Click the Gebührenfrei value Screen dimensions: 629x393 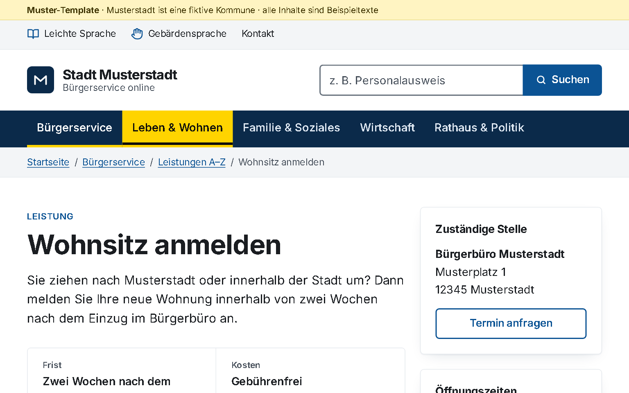pos(267,382)
